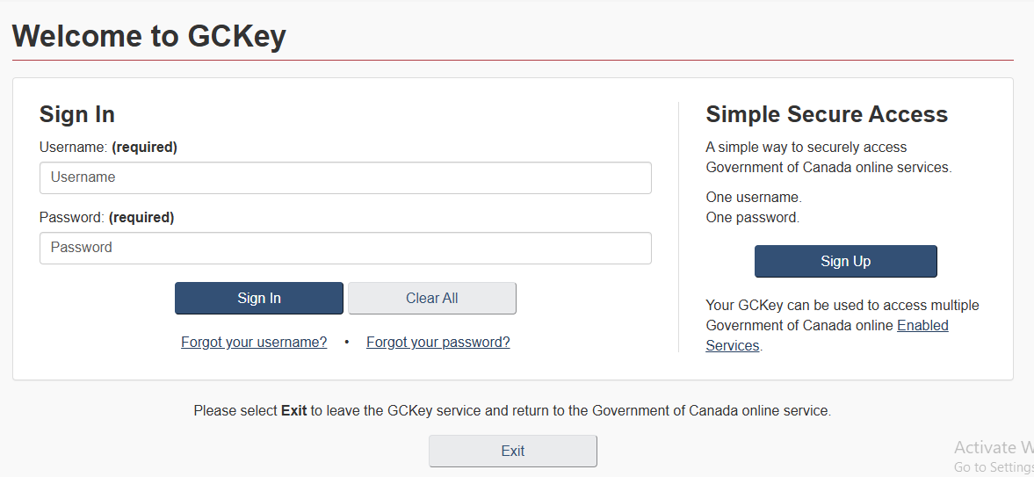Viewport: 1034px width, 477px height.
Task: Focus the Password input field
Action: [x=345, y=248]
